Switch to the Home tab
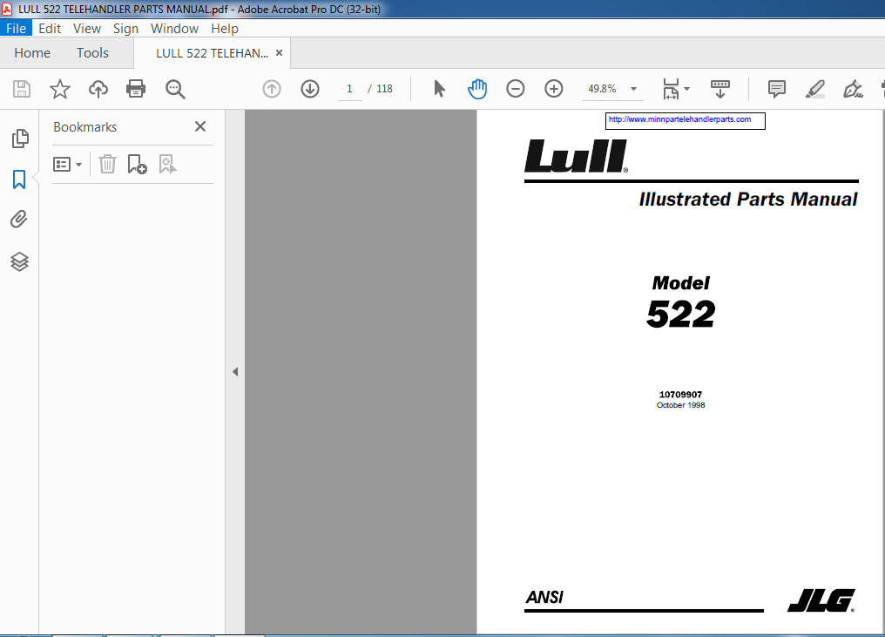The width and height of the screenshot is (885, 637). [x=32, y=53]
